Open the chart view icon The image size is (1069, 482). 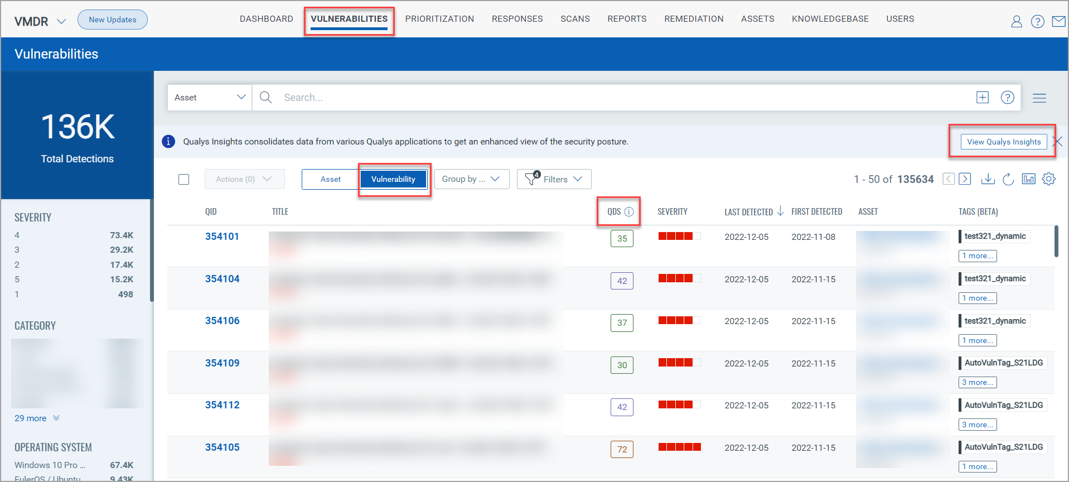coord(1028,179)
